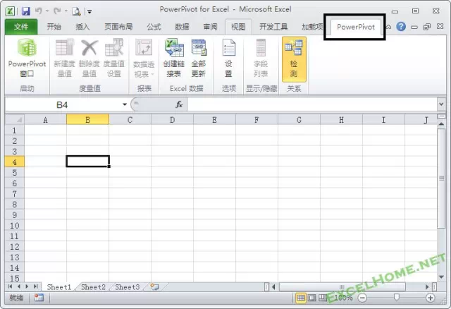Select the Sheet1 tab
This screenshot has height=309, width=451.
pyautogui.click(x=59, y=287)
